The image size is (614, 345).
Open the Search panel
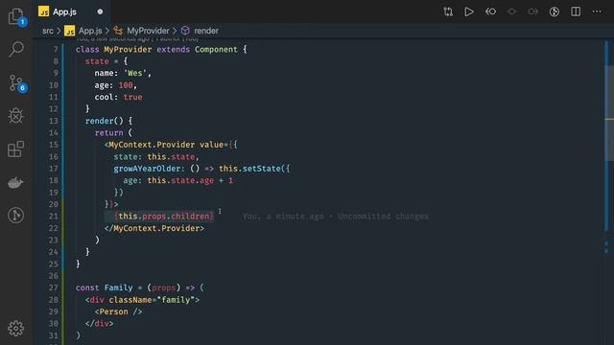pos(15,49)
